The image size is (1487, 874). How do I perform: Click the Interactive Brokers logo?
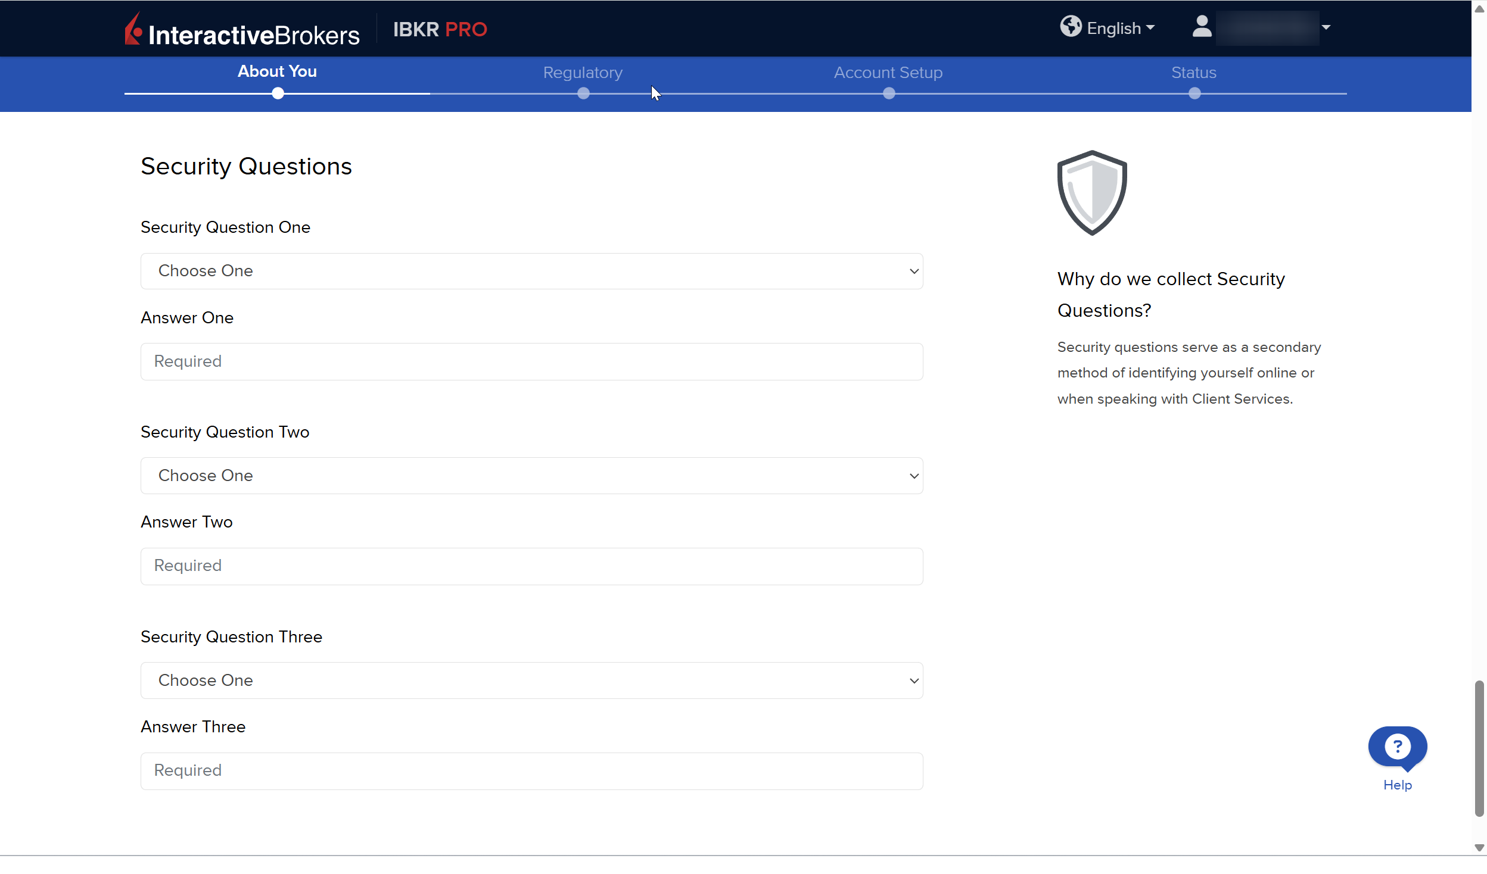click(x=242, y=30)
